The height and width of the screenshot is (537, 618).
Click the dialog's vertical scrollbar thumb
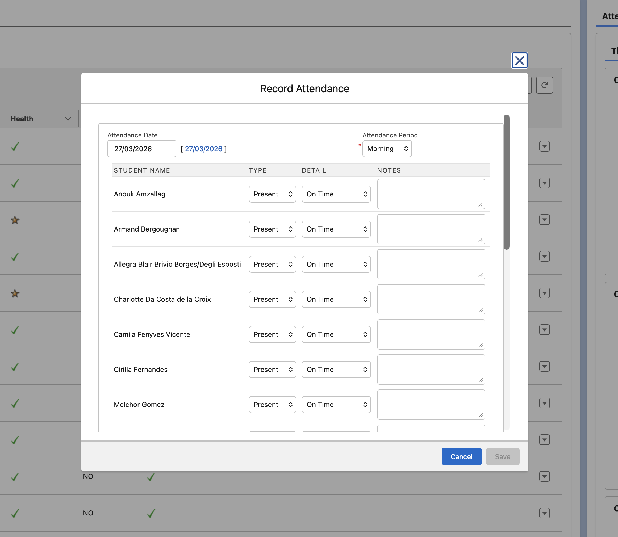click(x=506, y=182)
